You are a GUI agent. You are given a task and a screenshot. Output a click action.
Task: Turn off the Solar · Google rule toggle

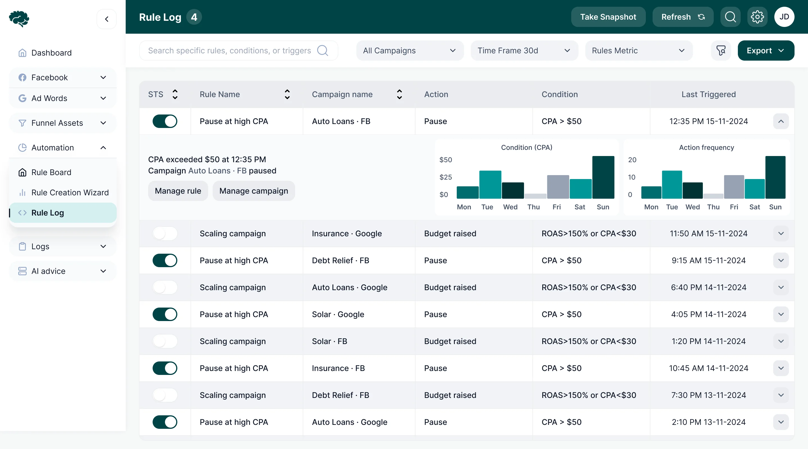click(x=165, y=314)
